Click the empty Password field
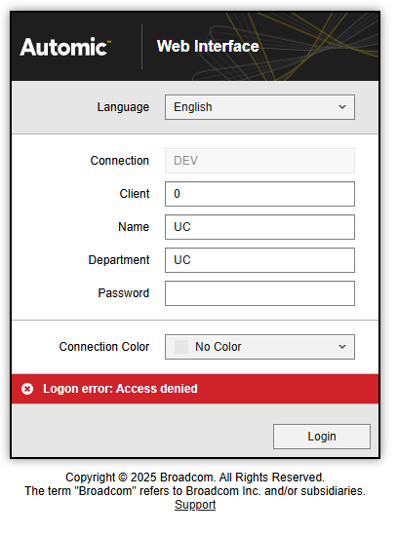Screen dimensions: 398x535 pyautogui.click(x=259, y=293)
